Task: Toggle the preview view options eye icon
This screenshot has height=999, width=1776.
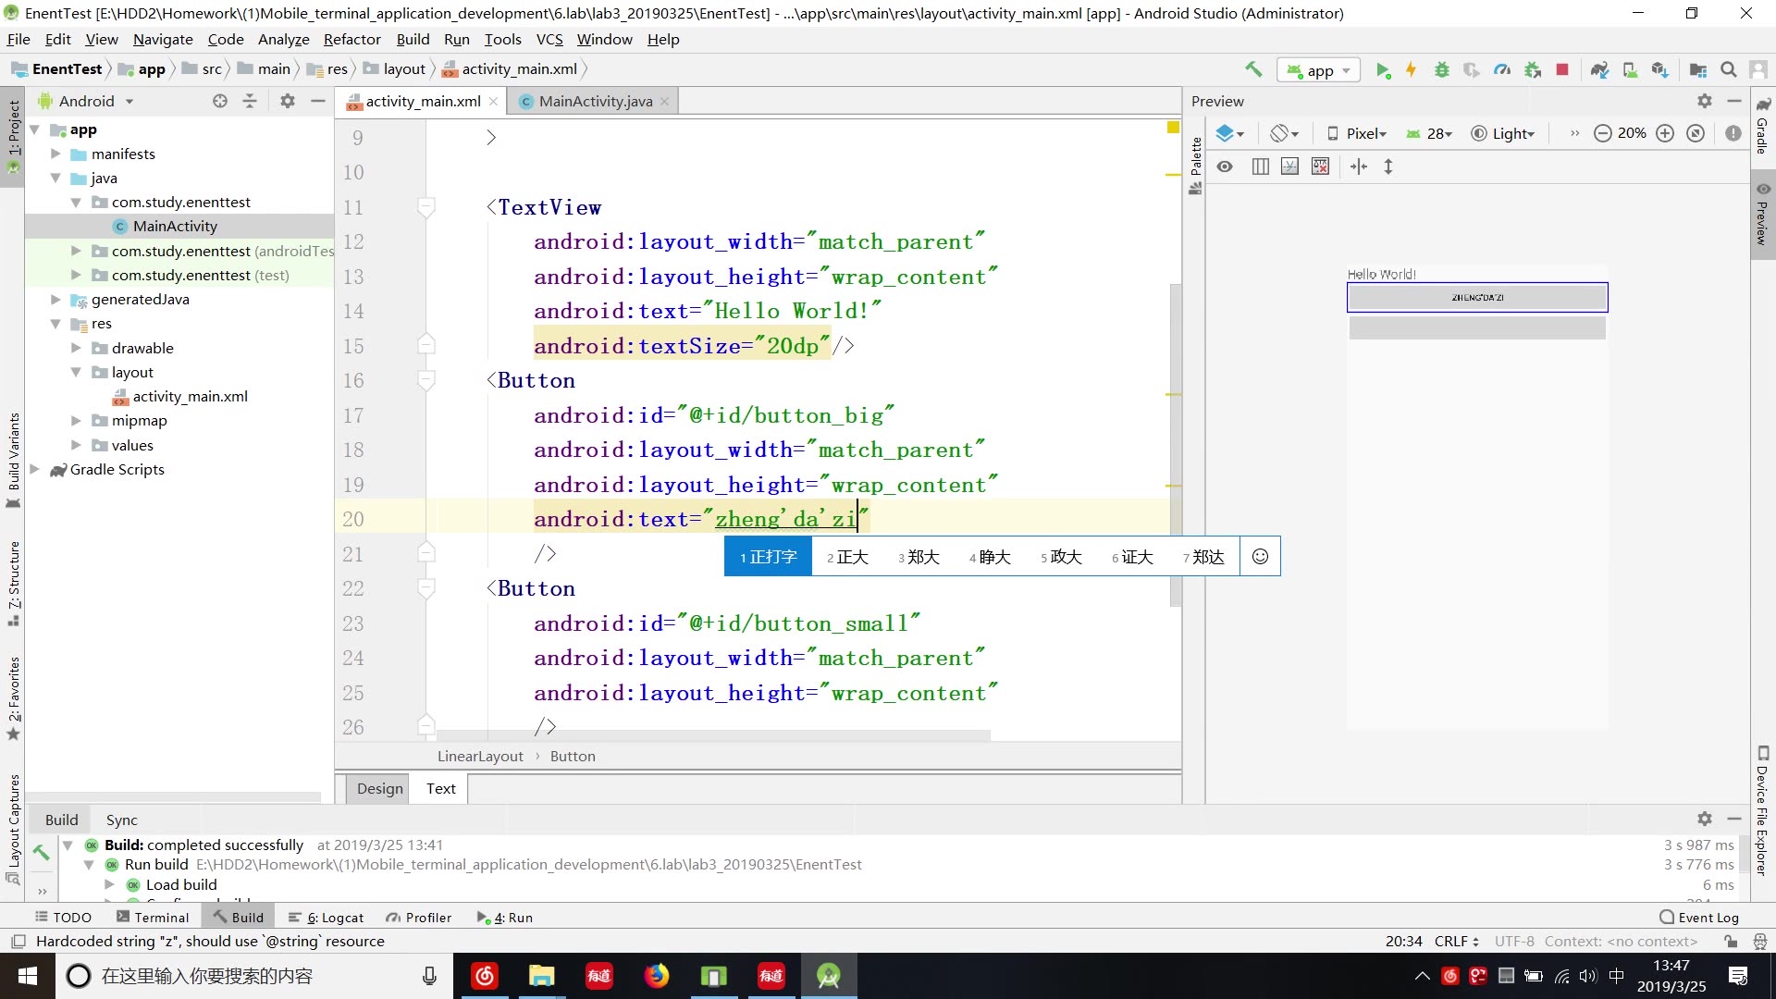Action: pyautogui.click(x=1225, y=166)
